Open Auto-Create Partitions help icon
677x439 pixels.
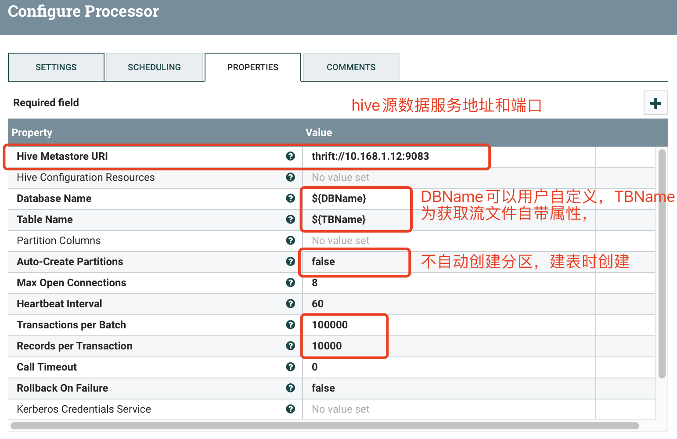click(290, 262)
